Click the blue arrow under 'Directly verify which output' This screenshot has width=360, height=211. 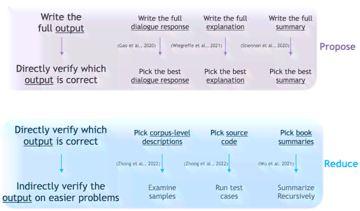point(61,163)
